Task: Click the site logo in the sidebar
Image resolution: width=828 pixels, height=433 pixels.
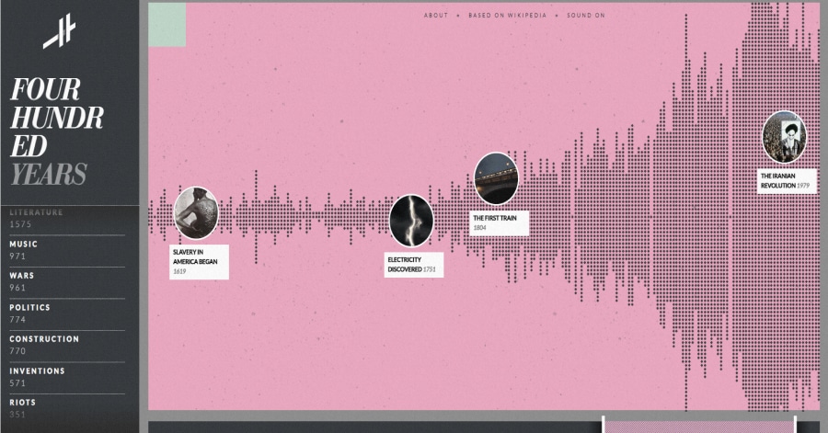Action: (x=59, y=33)
